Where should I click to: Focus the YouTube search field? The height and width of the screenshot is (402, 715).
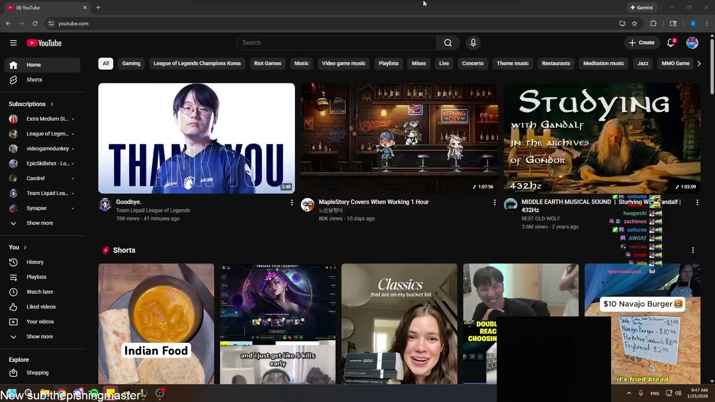(336, 43)
